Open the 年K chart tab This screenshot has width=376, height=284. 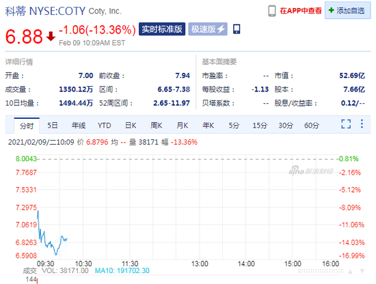[208, 125]
